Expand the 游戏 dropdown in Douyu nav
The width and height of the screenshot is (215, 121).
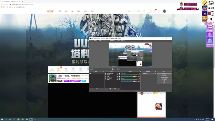tap(86, 11)
